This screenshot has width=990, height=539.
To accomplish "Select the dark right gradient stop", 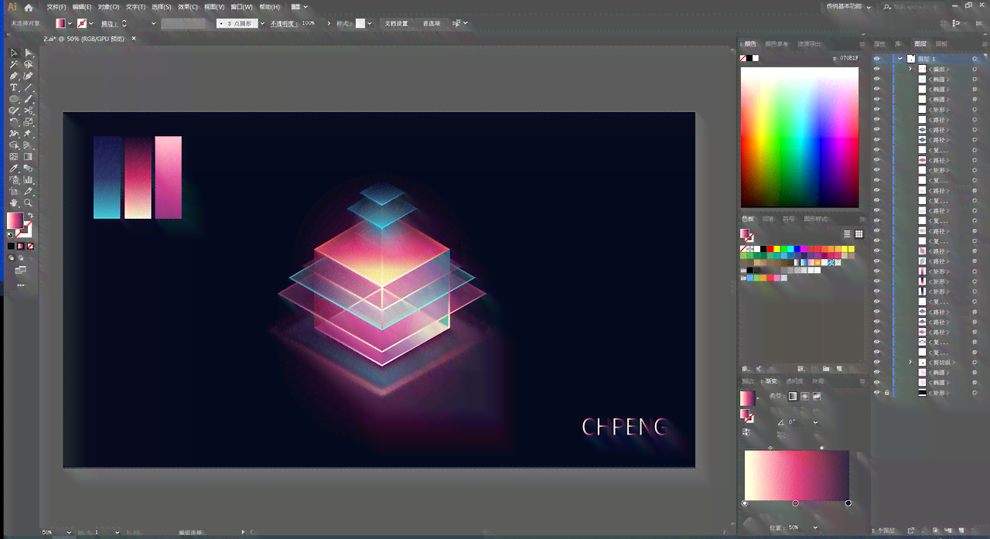I will pyautogui.click(x=848, y=503).
